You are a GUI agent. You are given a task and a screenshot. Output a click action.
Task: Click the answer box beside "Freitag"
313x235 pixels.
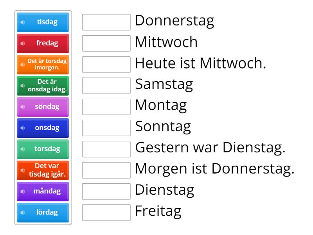106,213
